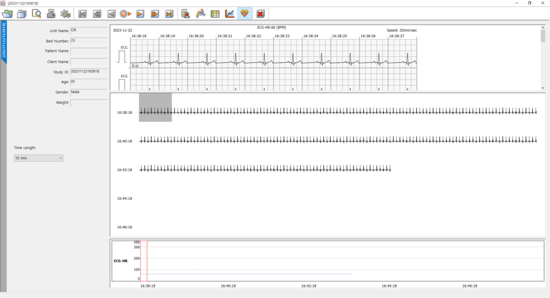Open the Time Length dropdown

click(39, 158)
